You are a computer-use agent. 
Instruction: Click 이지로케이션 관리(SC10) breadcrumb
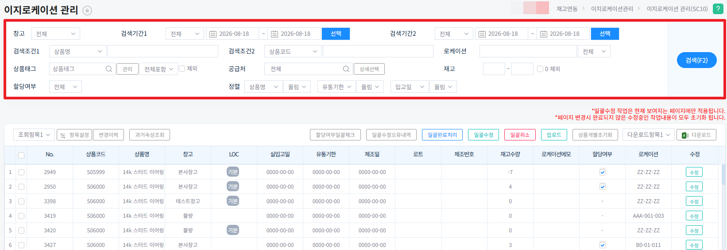point(677,9)
